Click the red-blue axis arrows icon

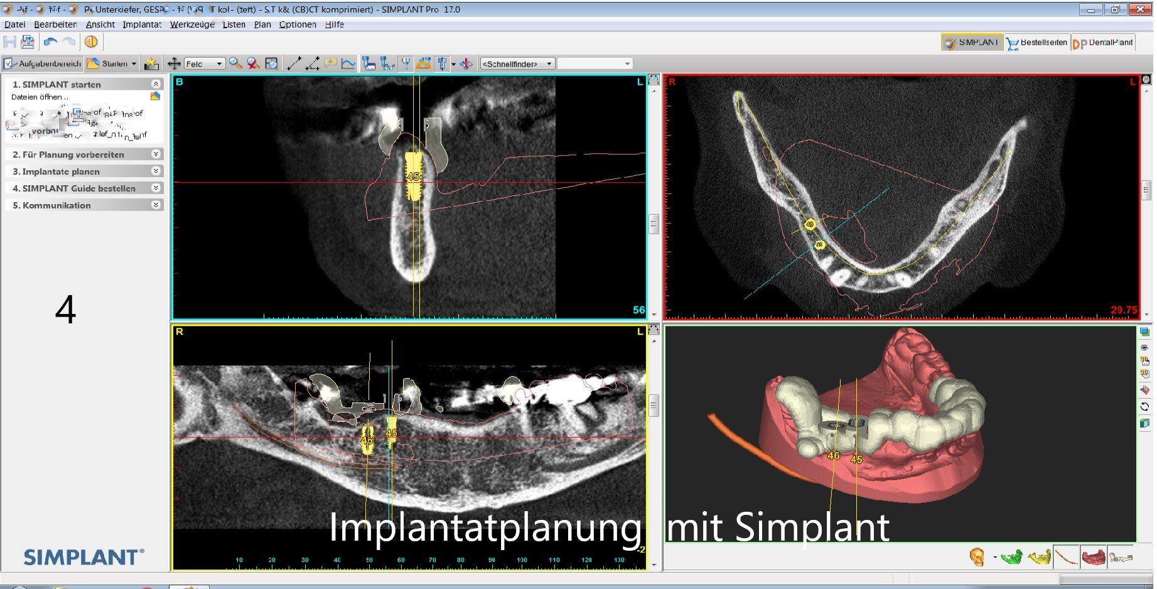pyautogui.click(x=466, y=63)
